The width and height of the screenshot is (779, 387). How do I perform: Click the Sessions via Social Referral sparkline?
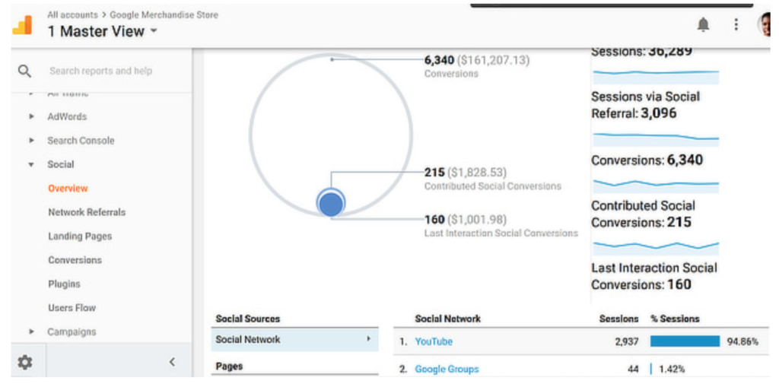655,138
